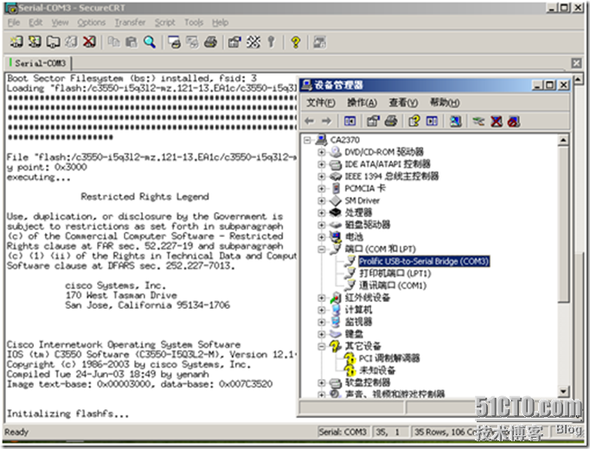
Task: Click the Copy icon in SecureCRT toolbar
Action: point(113,42)
